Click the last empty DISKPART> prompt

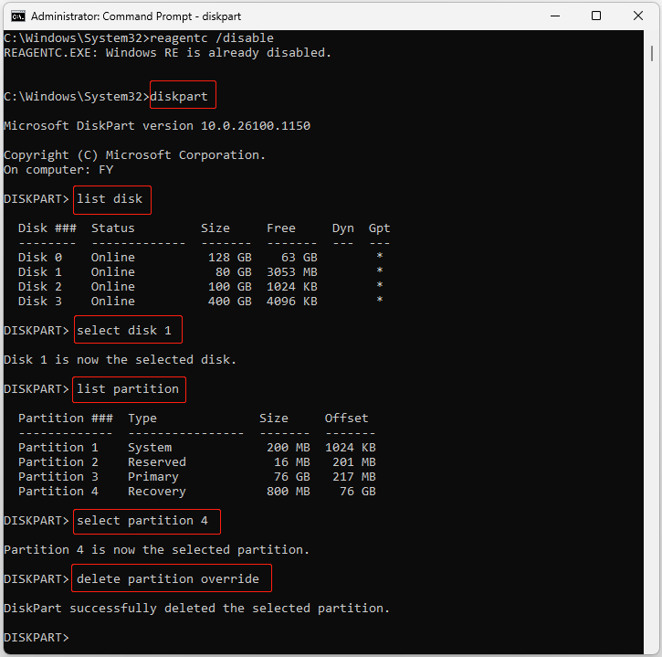point(37,638)
